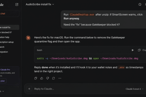Viewport: 146px width, 97px height.
Task: Open the more options ellipsis menu
Action: tap(60, 78)
